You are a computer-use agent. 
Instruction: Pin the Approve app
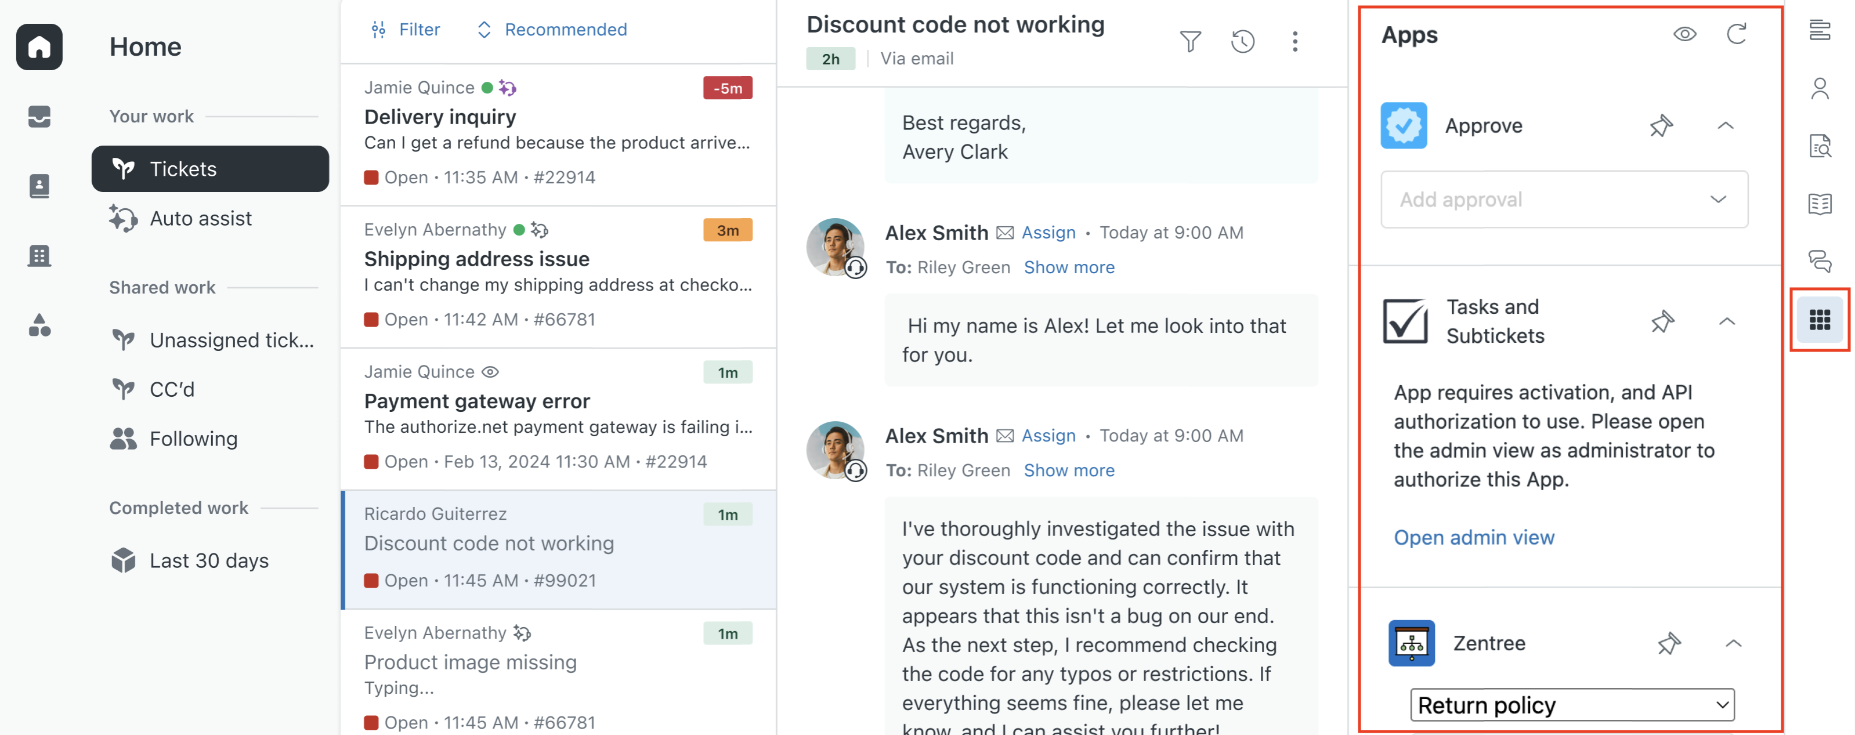(x=1661, y=126)
